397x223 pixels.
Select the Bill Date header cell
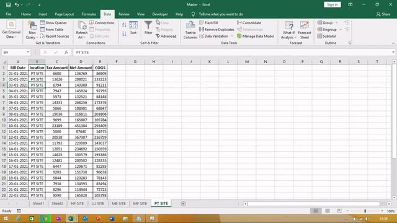(18, 68)
